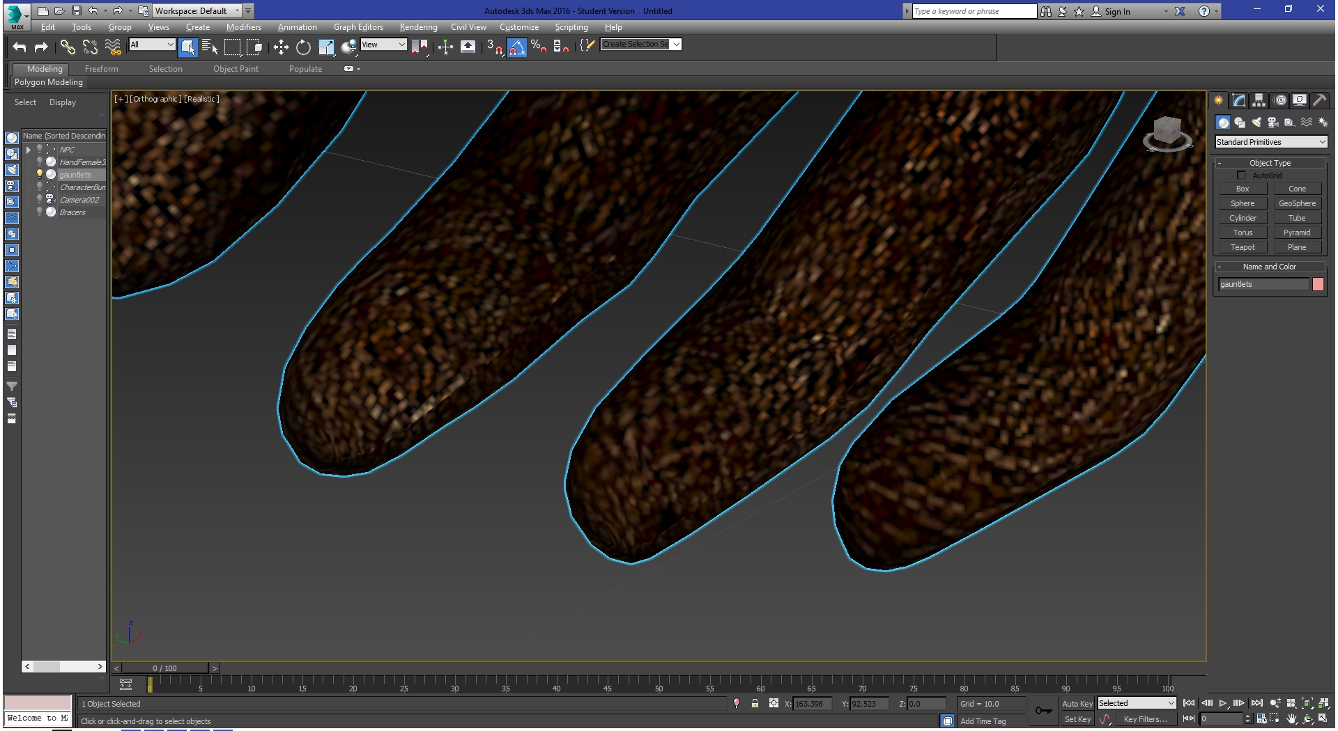The width and height of the screenshot is (1338, 731).
Task: Toggle the gauntlets light bulb visibility
Action: pyautogui.click(x=40, y=174)
